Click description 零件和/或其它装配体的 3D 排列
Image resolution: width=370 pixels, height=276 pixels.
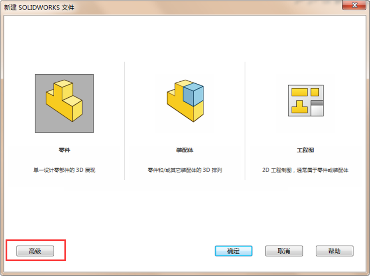click(185, 170)
